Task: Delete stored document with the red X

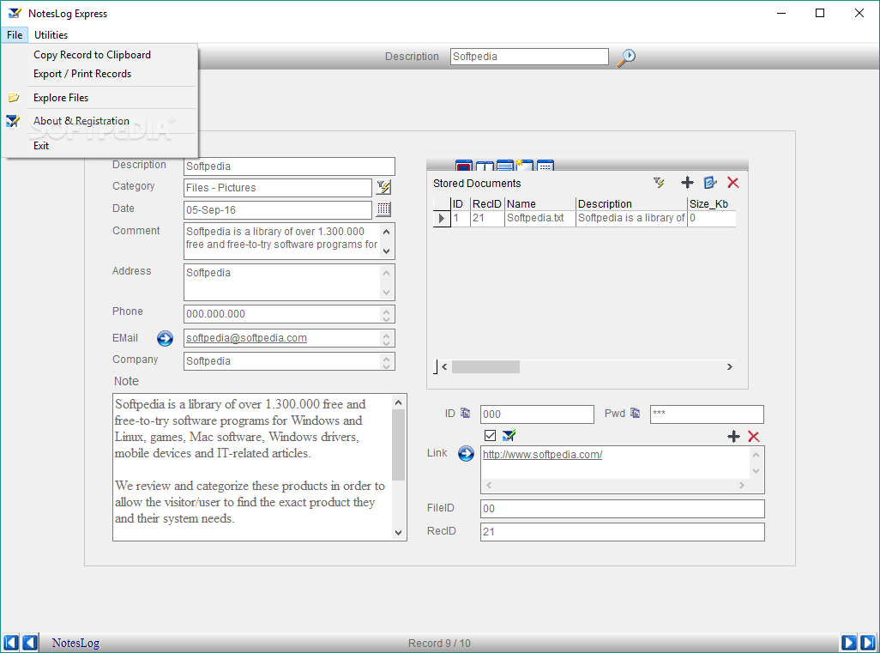Action: 733,183
